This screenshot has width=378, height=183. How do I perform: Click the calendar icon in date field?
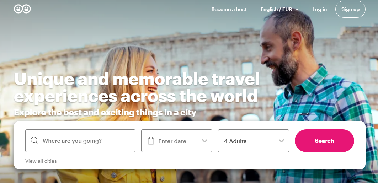(x=151, y=141)
